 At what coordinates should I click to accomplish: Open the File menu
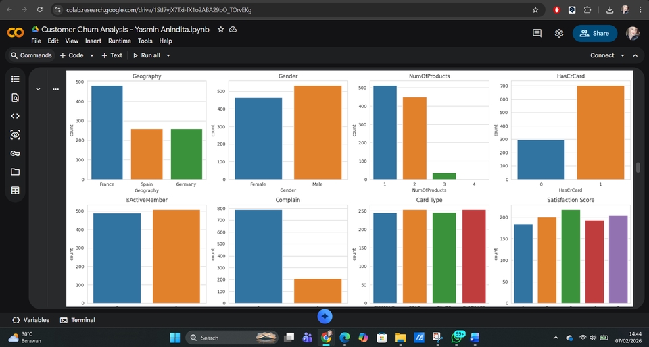(x=36, y=41)
